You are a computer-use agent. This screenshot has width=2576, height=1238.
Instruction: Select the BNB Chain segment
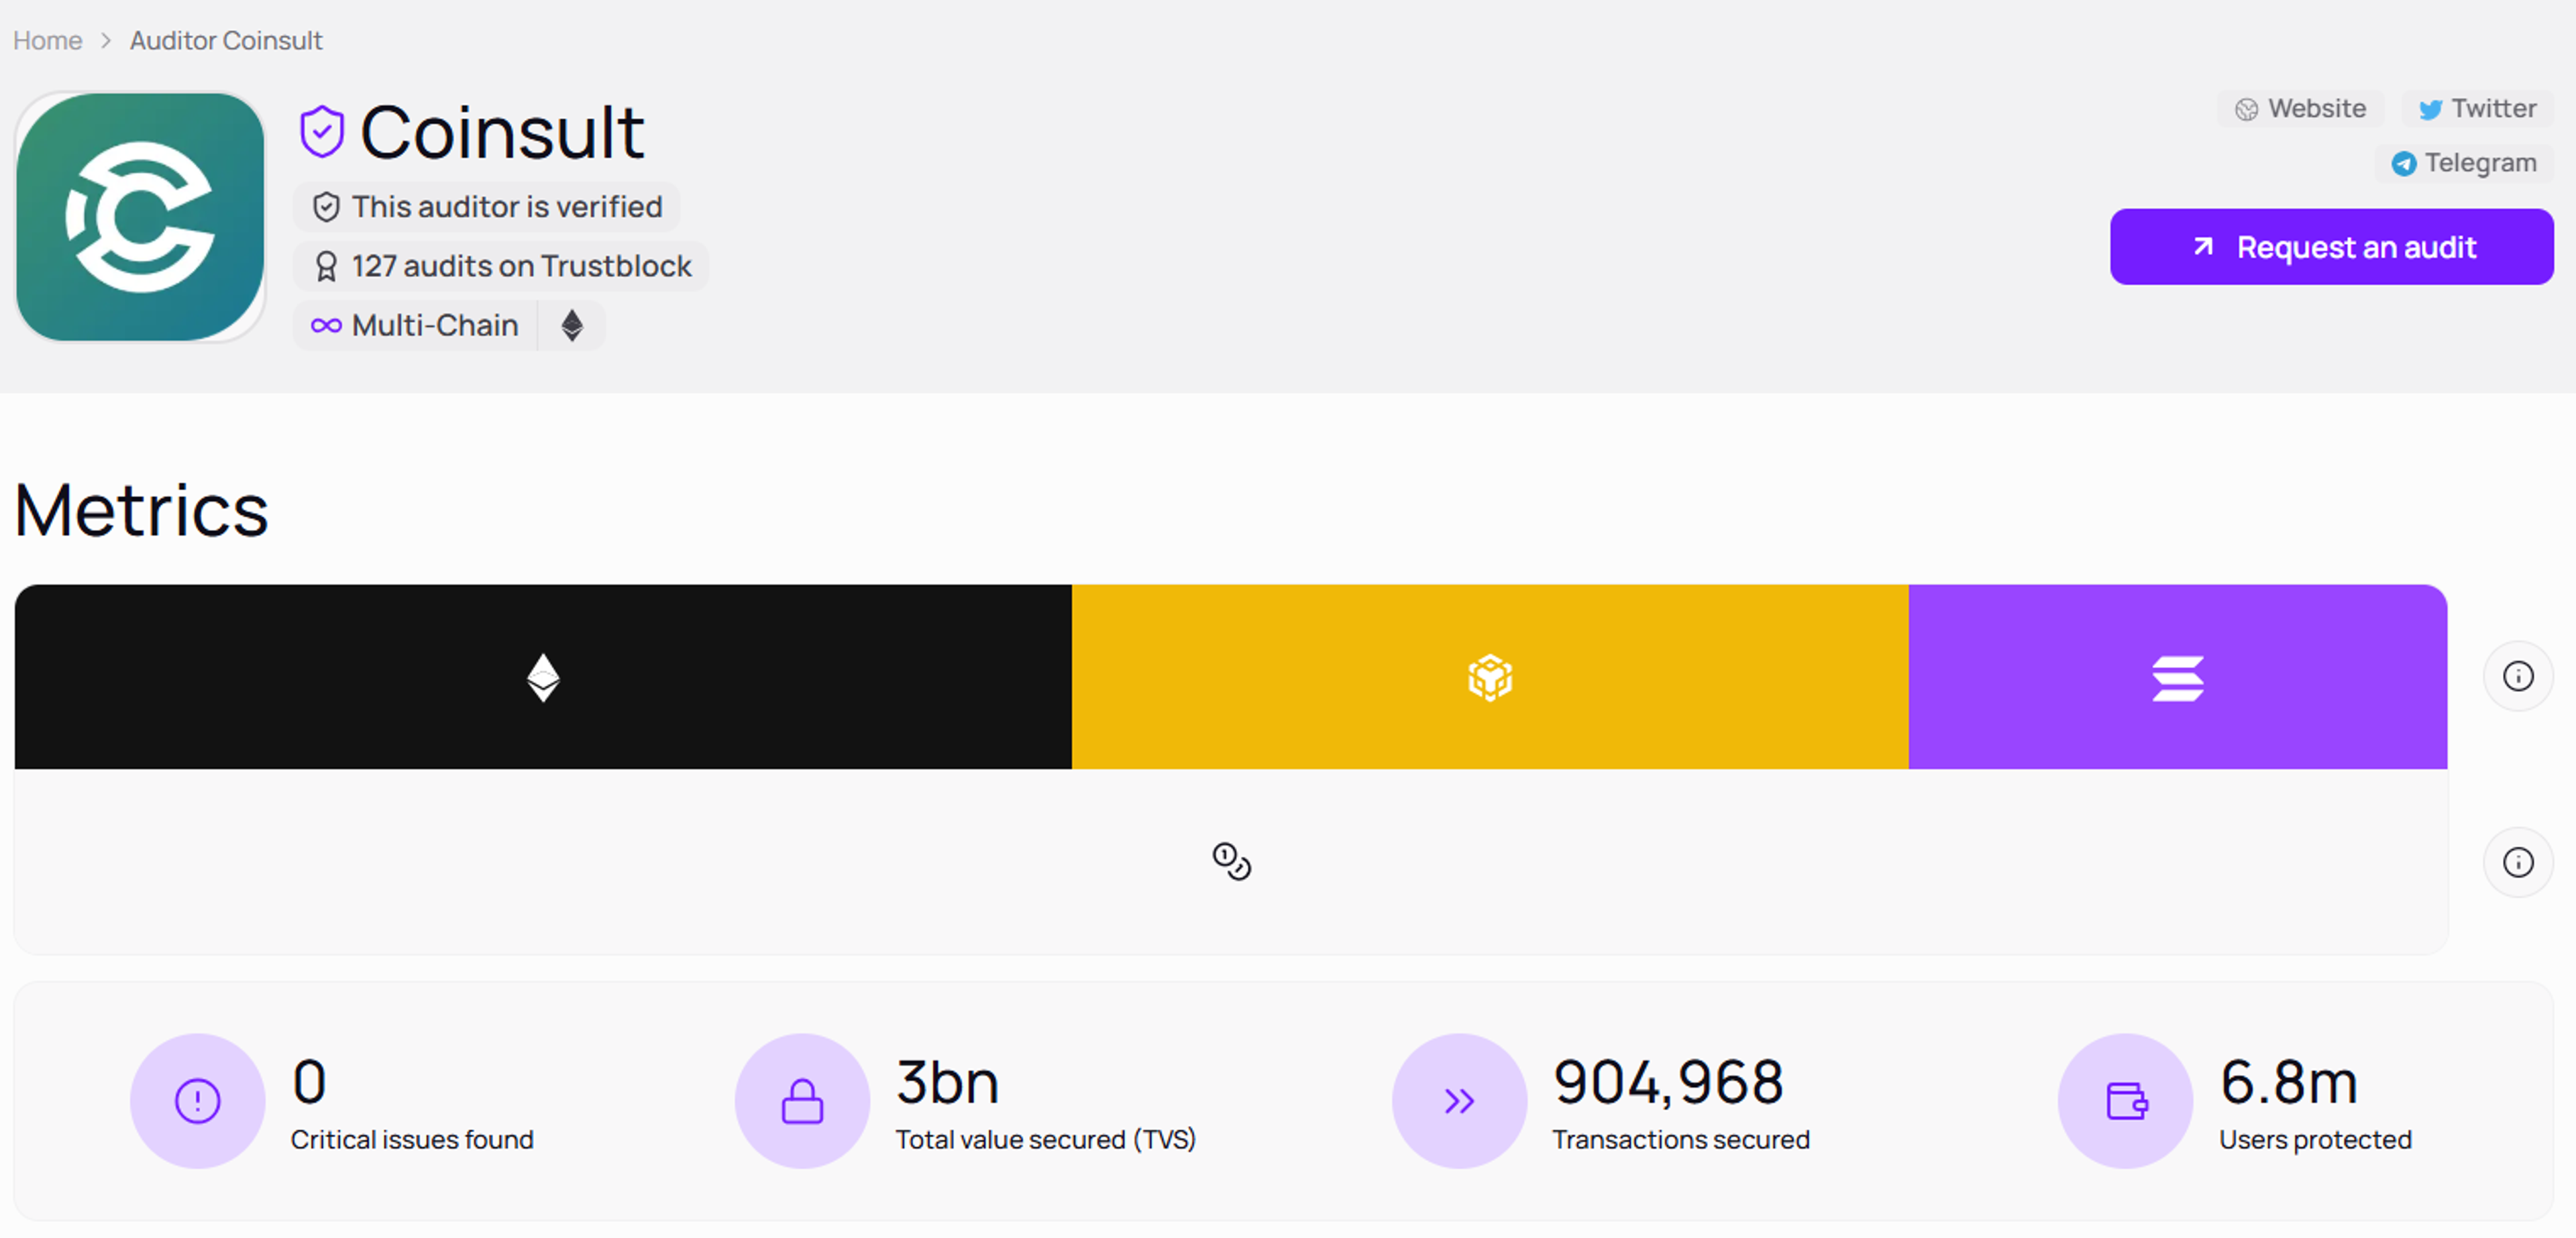(x=1489, y=676)
